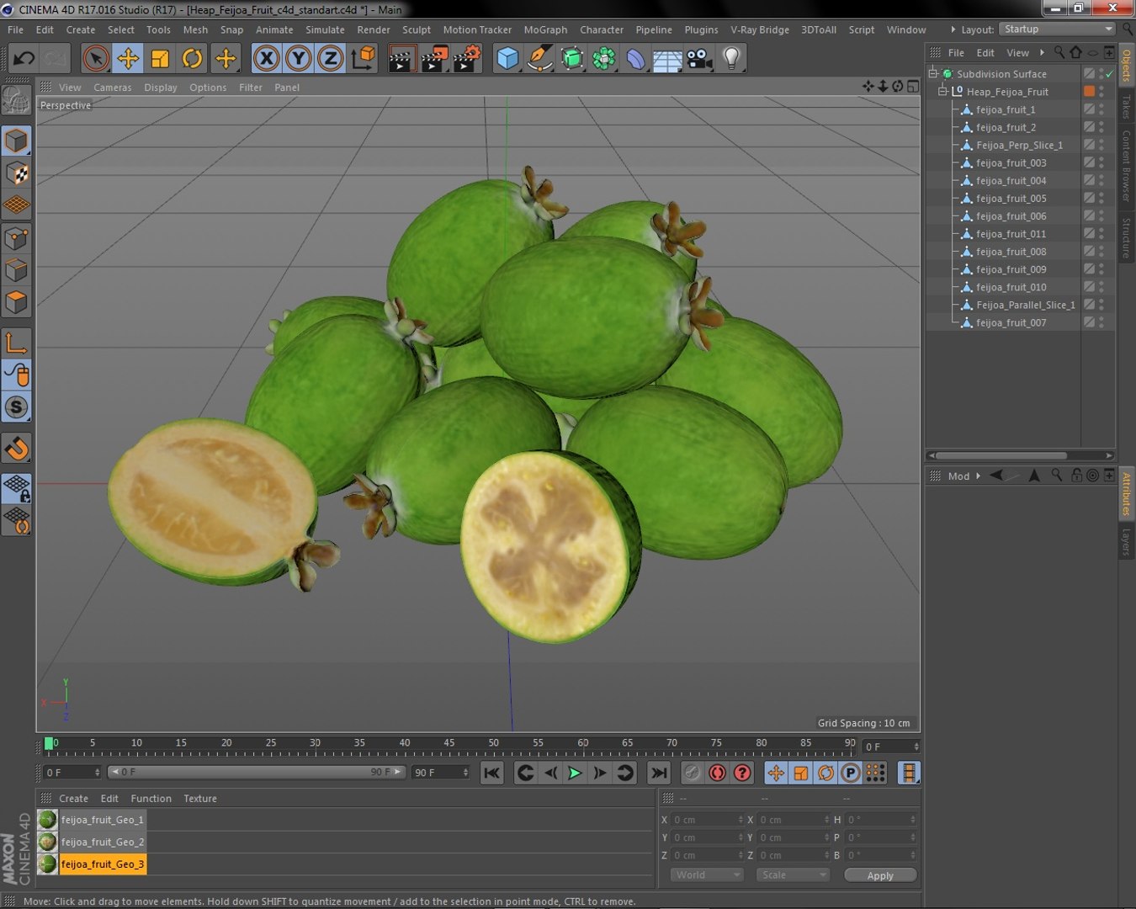Toggle Y axis lock
Viewport: 1136px width, 909px height.
pyautogui.click(x=299, y=58)
